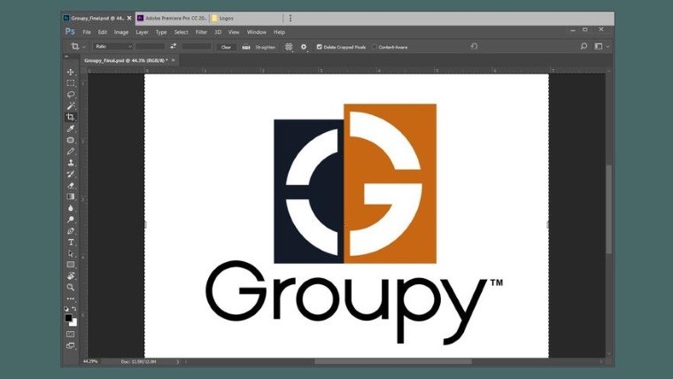Select the Magic Wand tool
Image resolution: width=673 pixels, height=379 pixels.
pyautogui.click(x=71, y=105)
